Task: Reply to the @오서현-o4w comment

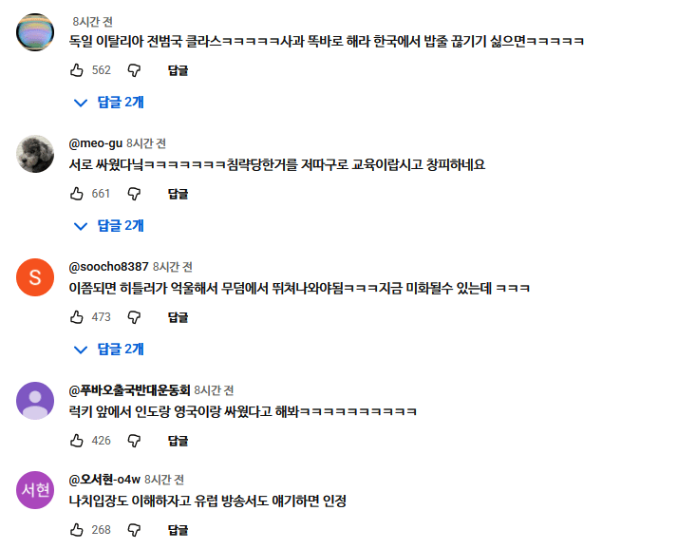Action: click(x=178, y=529)
